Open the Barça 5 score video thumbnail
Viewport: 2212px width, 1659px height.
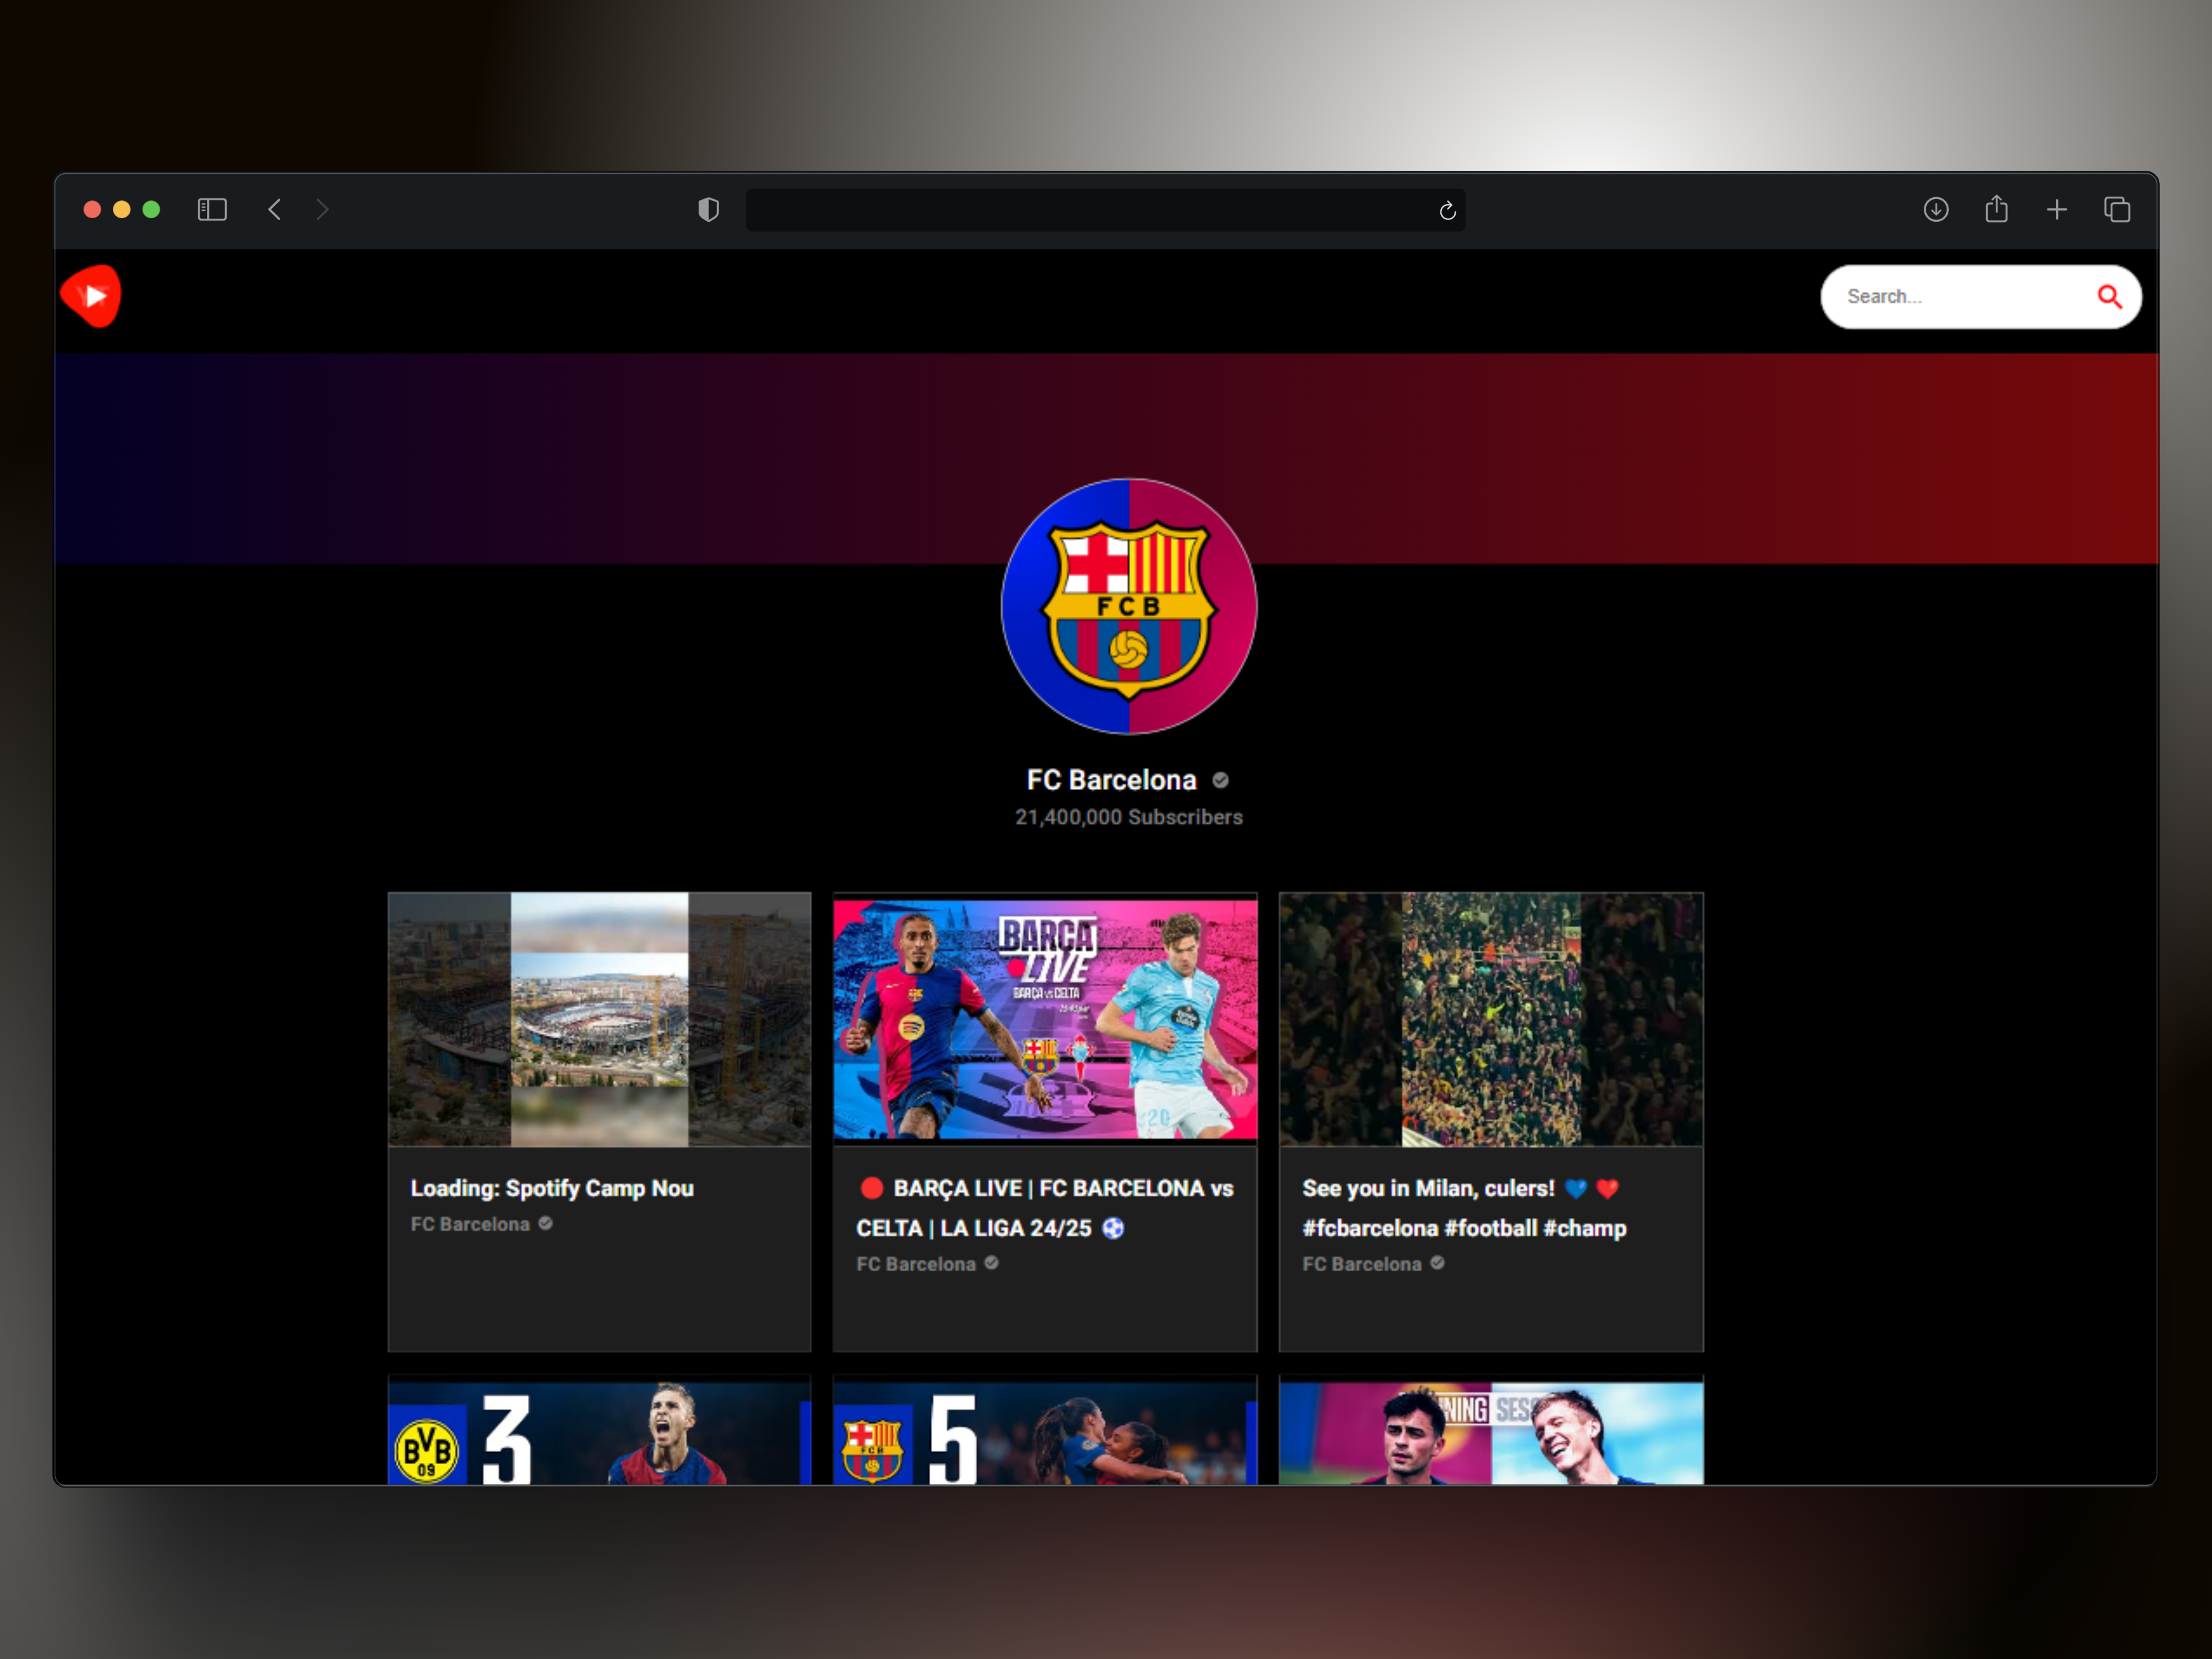1045,1430
